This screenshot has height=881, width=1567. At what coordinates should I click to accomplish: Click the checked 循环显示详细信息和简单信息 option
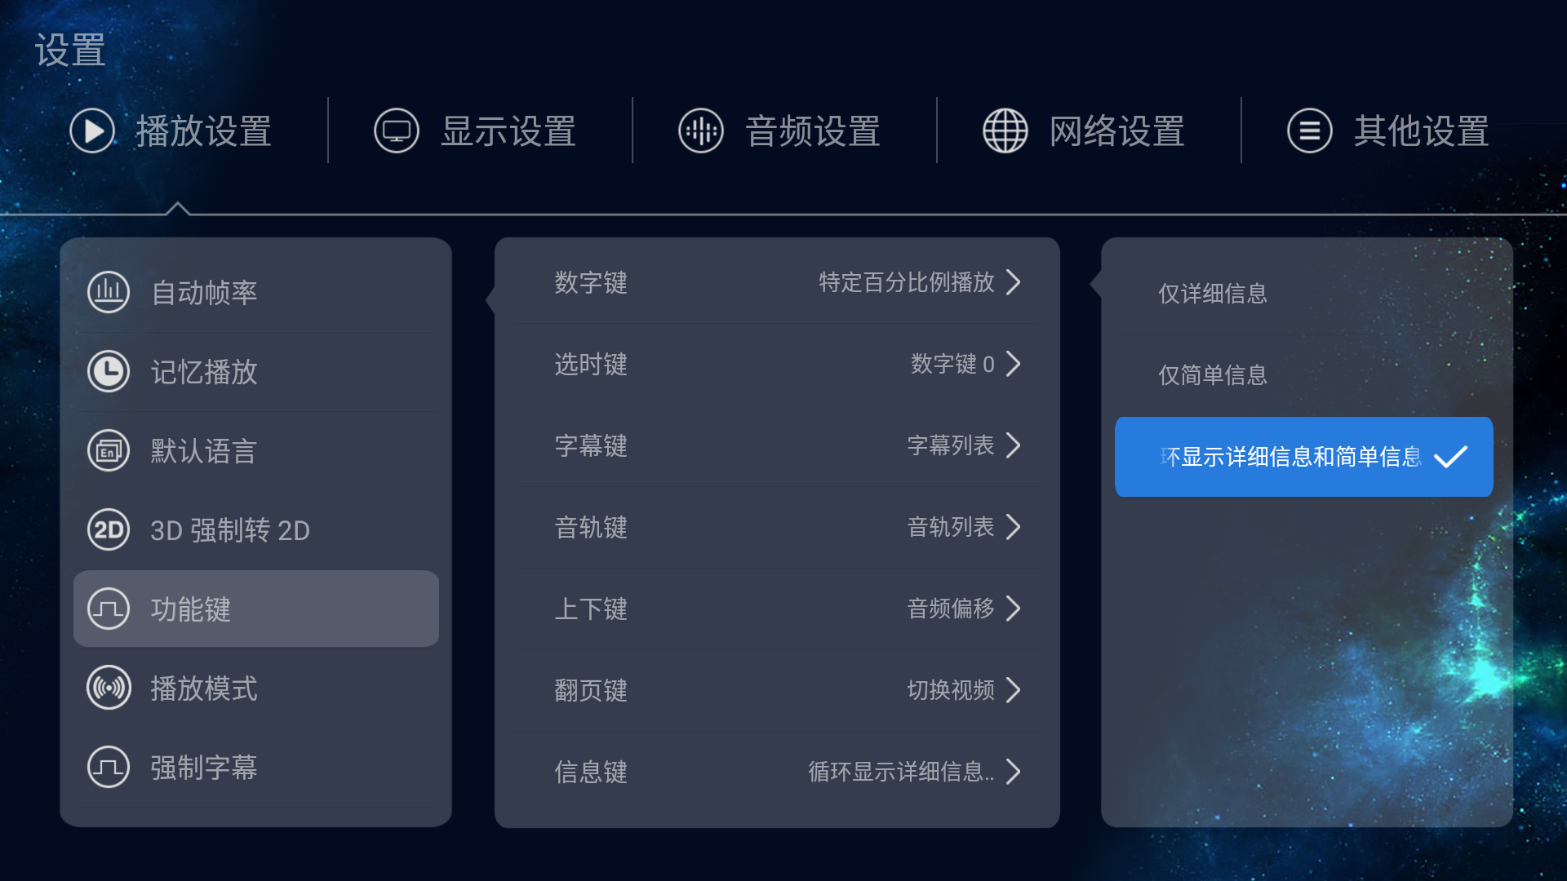(1304, 457)
